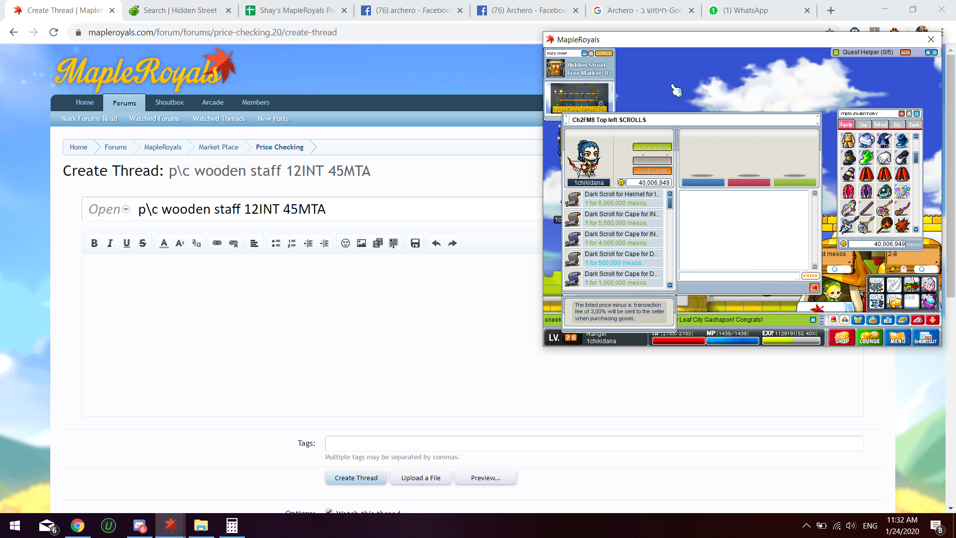The width and height of the screenshot is (956, 538).
Task: Open the smilies picker
Action: (x=346, y=243)
